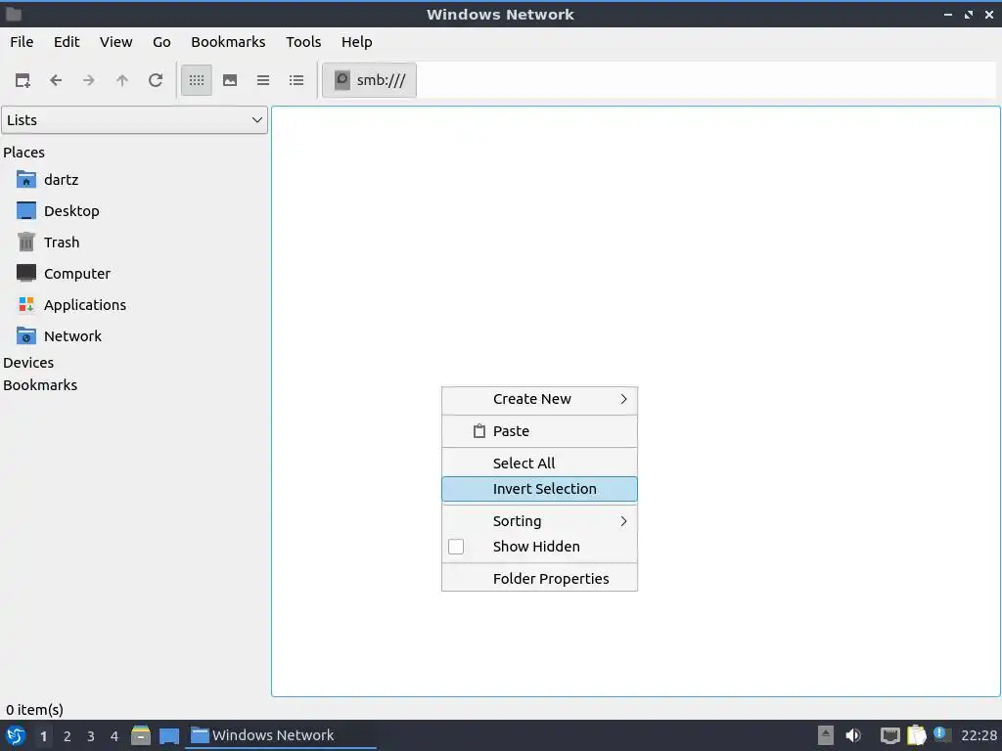
Task: Click the smb:/// path button
Action: click(369, 80)
